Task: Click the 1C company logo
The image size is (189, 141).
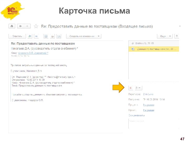Action: [12, 11]
